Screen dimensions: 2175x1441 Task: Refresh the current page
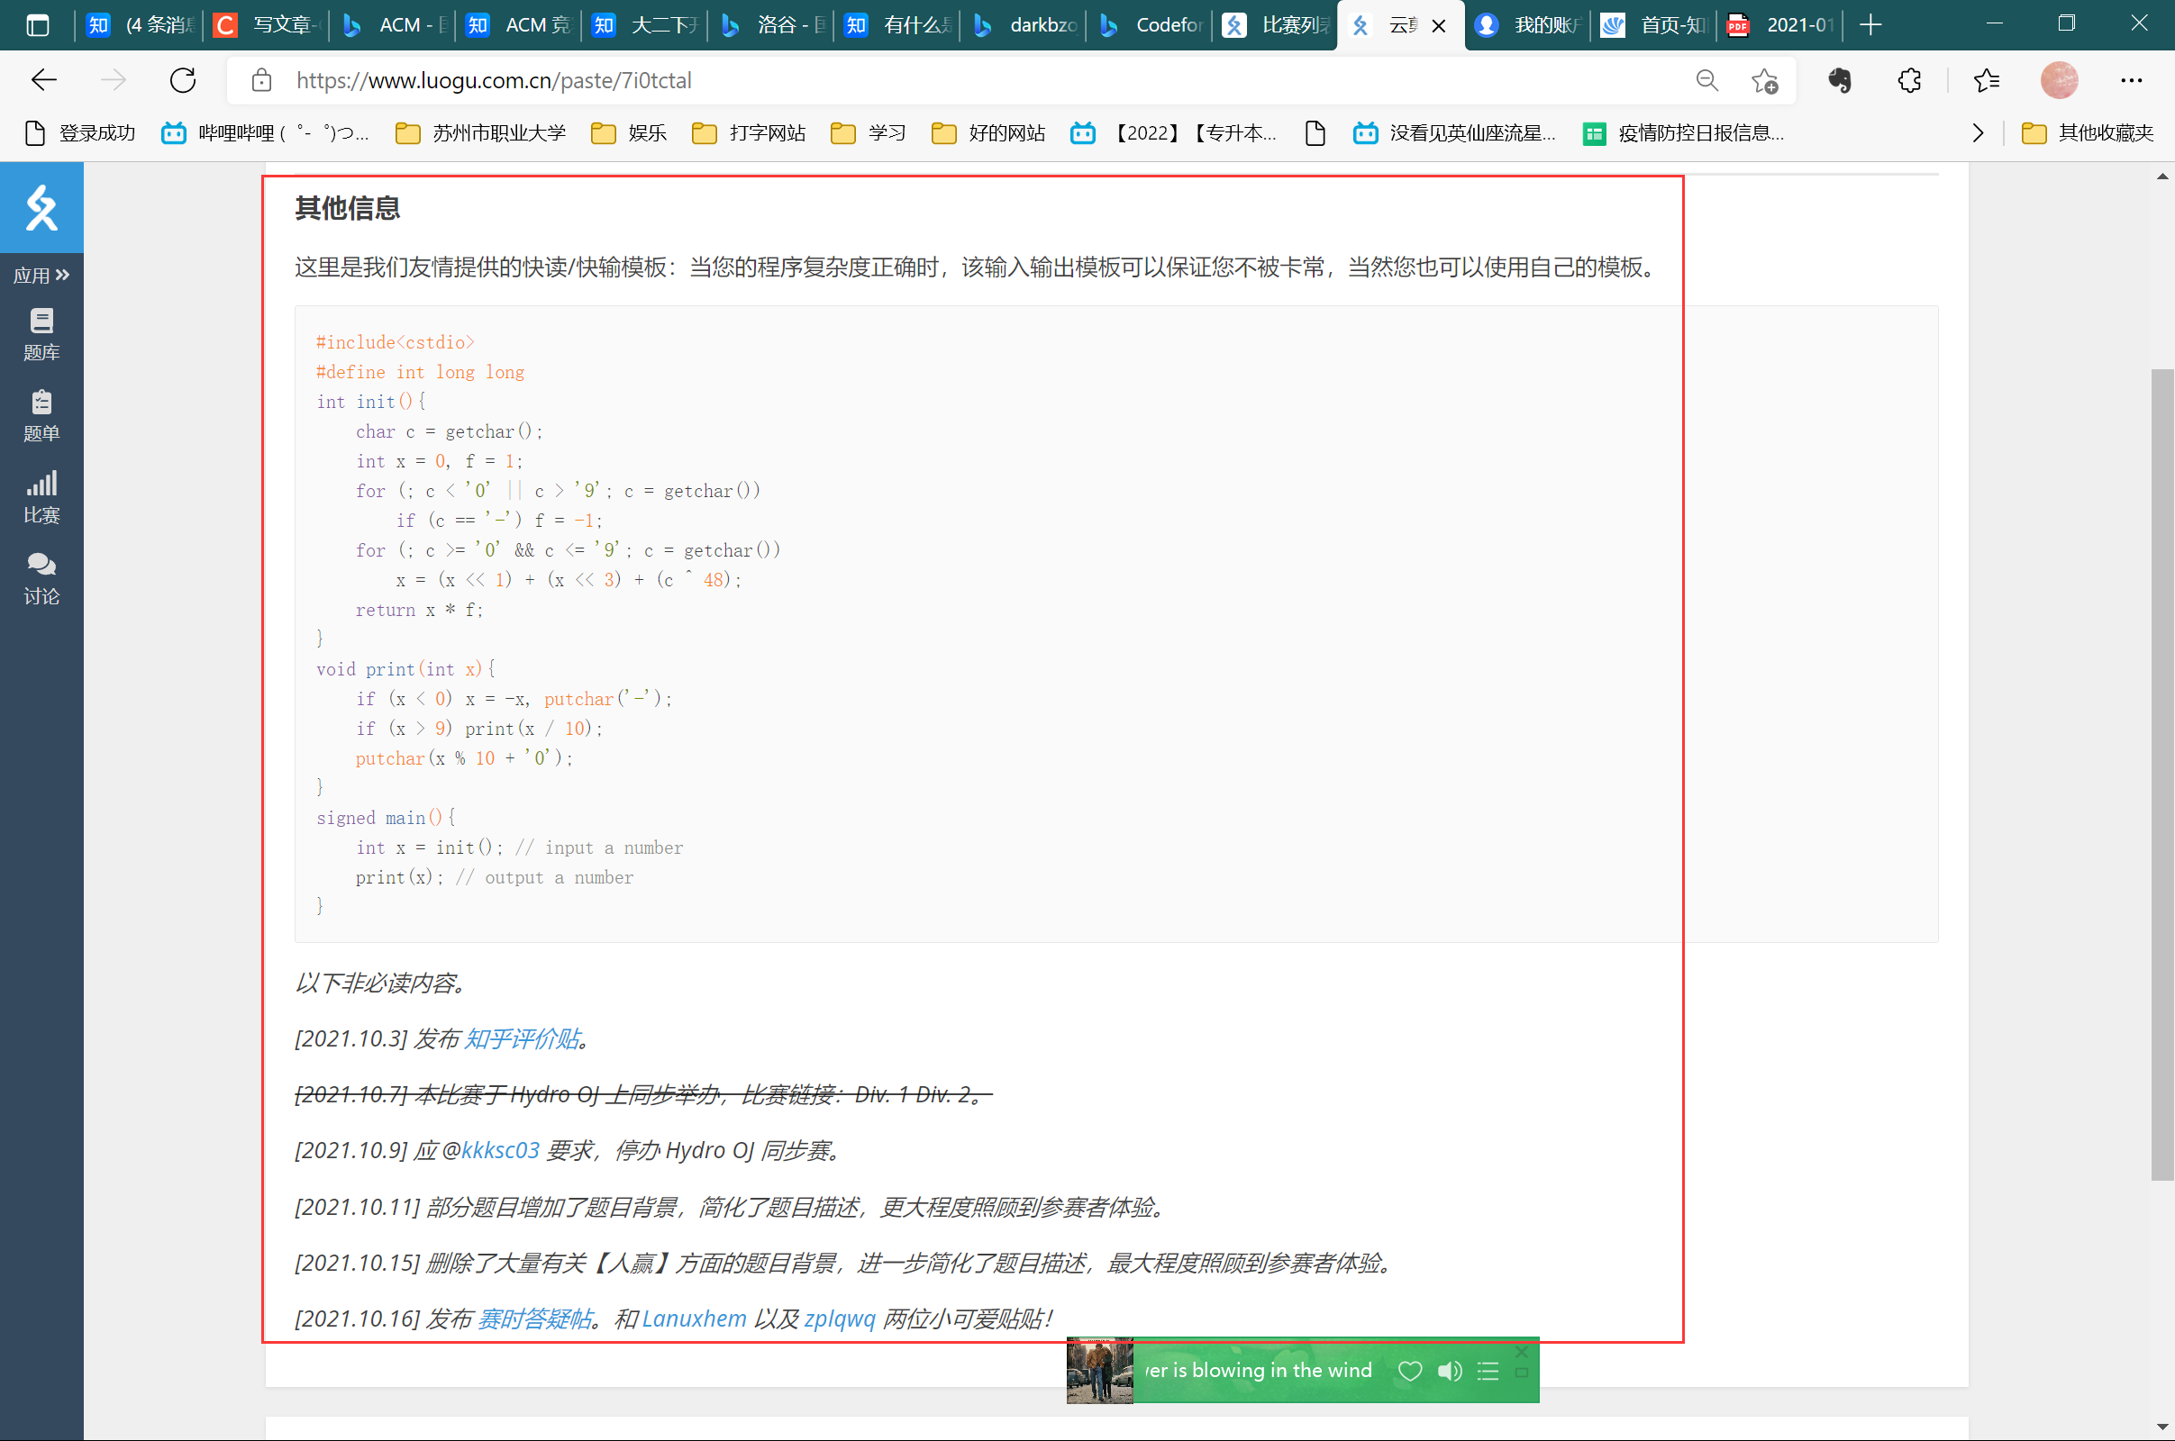pos(183,80)
